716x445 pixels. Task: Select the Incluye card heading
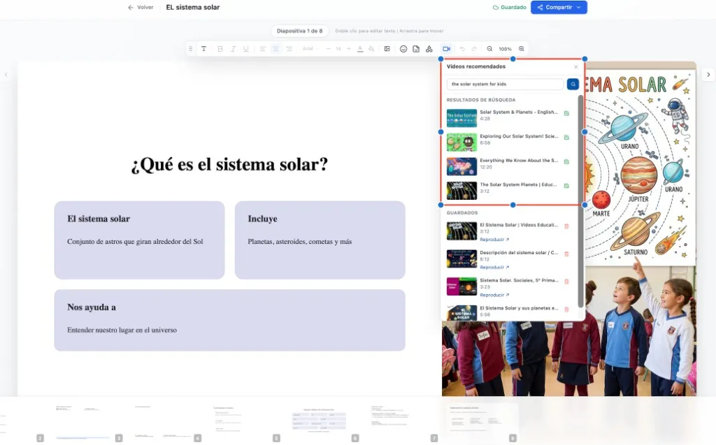coord(263,219)
